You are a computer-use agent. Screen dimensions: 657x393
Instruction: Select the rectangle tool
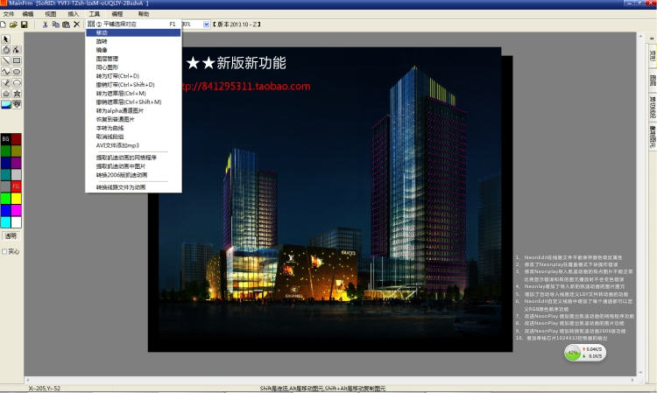pyautogui.click(x=17, y=60)
